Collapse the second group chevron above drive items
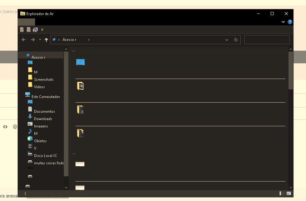This screenshot has height=201, width=306. (x=73, y=154)
